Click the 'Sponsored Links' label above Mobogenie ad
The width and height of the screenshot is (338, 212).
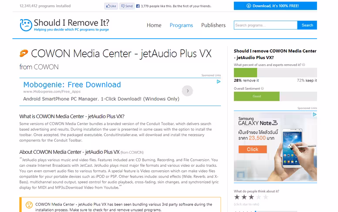tap(211, 75)
